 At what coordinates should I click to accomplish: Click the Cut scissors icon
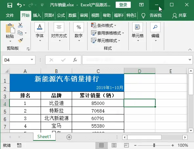point(20,25)
